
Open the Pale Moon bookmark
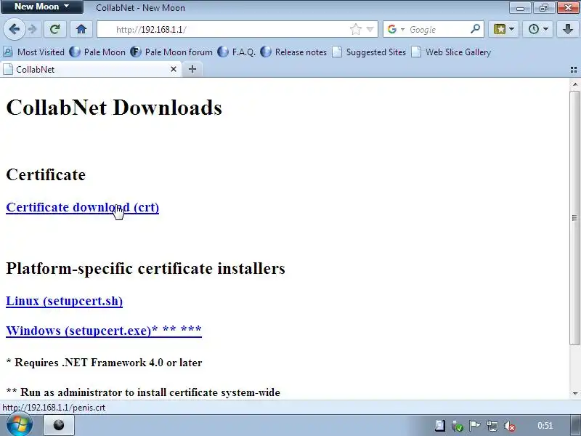[x=97, y=52]
